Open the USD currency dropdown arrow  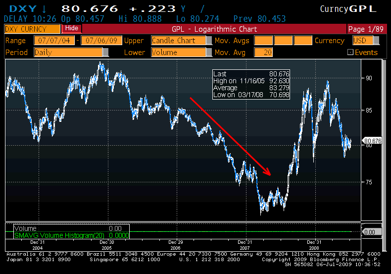coord(376,41)
